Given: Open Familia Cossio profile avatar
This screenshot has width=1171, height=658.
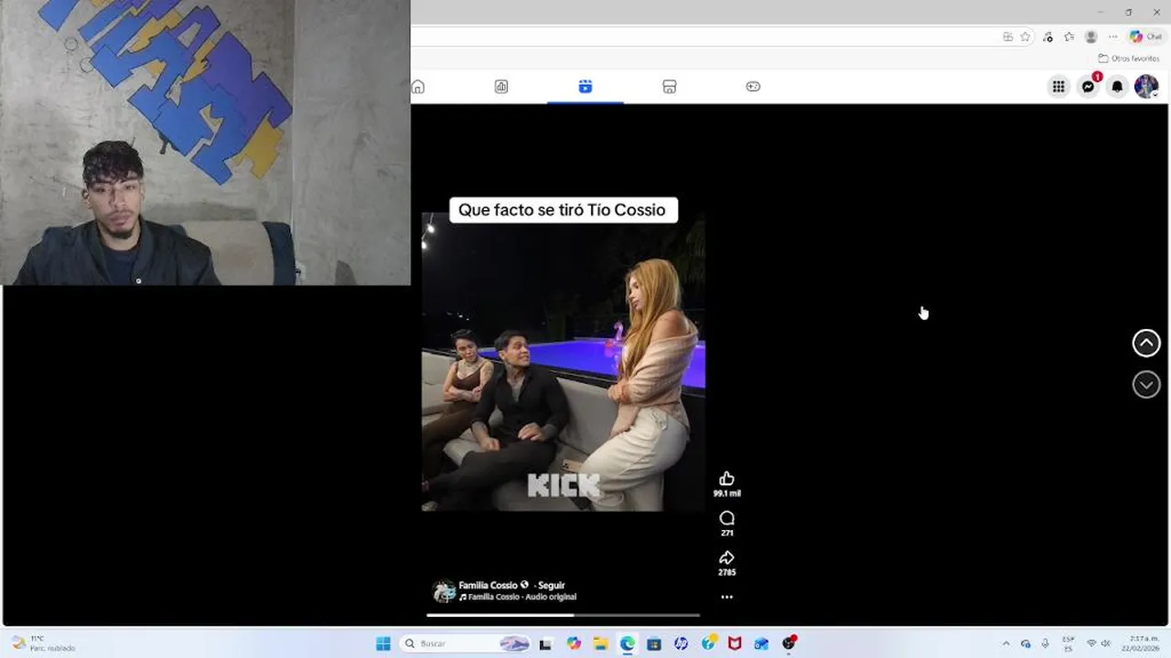Looking at the screenshot, I should pos(445,591).
